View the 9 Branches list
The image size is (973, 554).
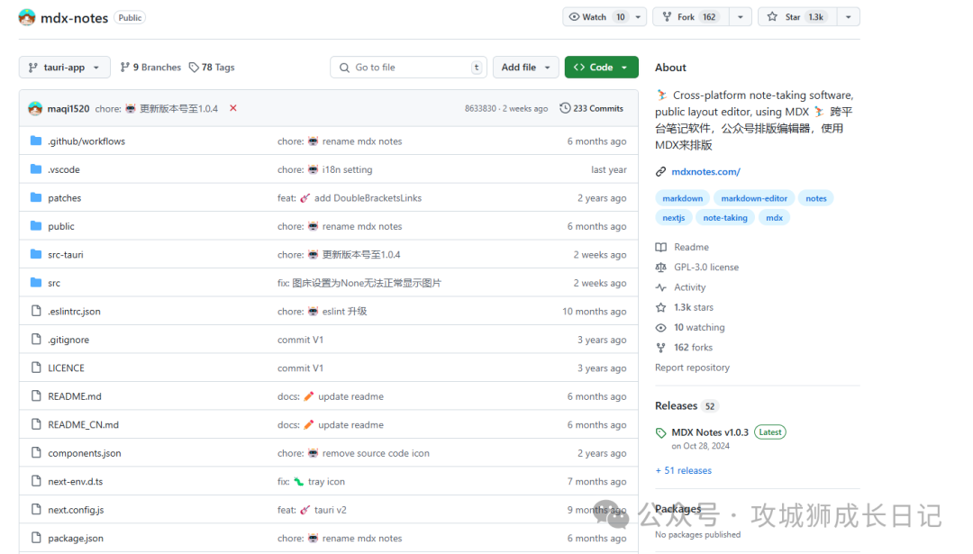(150, 67)
